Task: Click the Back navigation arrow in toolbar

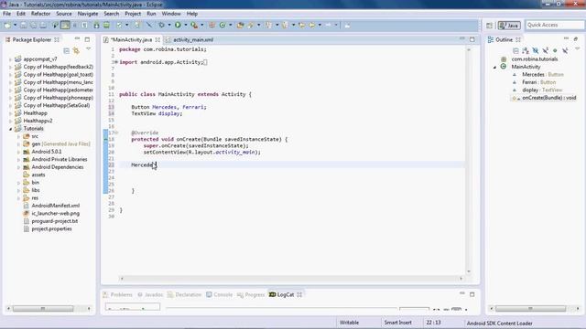Action: [x=311, y=25]
